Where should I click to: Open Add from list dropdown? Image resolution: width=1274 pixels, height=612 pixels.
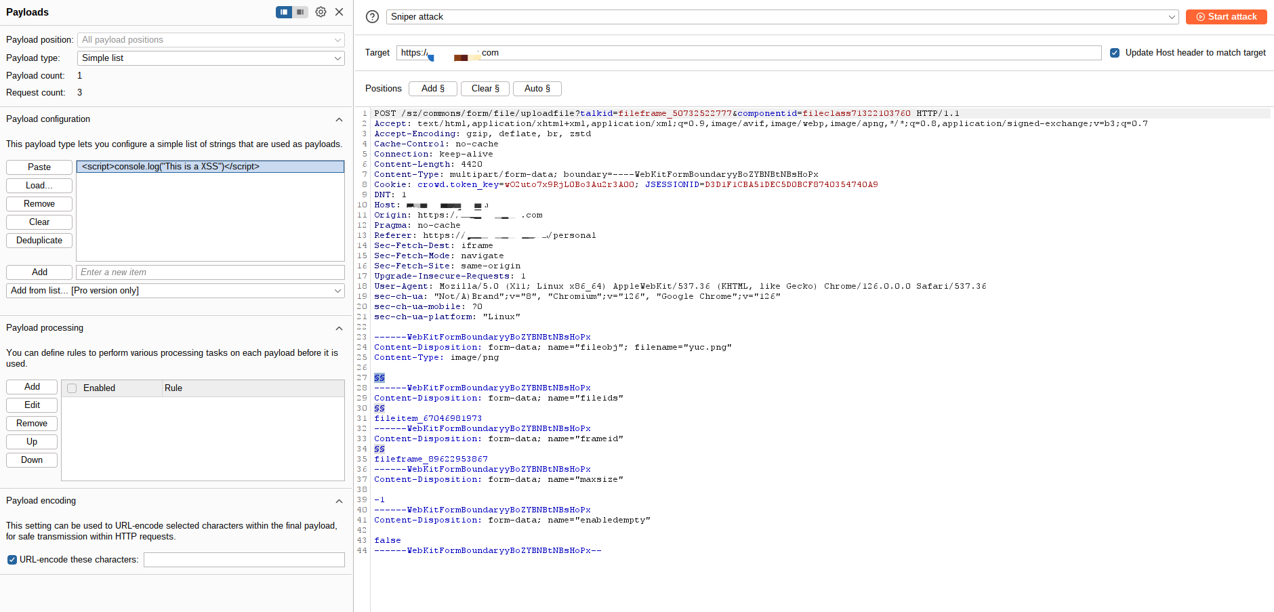[176, 291]
